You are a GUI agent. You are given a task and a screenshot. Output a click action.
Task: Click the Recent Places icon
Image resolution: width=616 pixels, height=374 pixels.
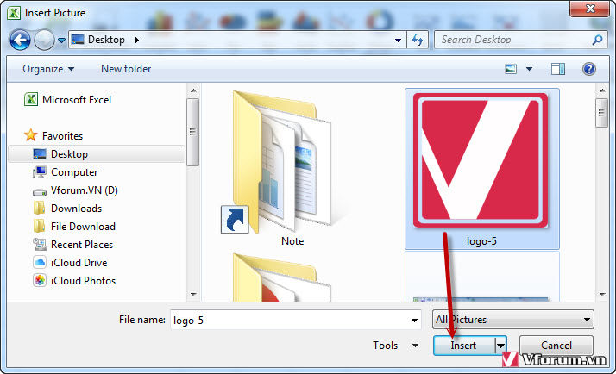[x=40, y=244]
